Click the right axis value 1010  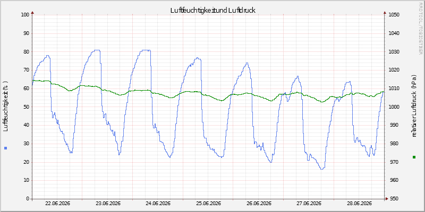tap(394, 89)
